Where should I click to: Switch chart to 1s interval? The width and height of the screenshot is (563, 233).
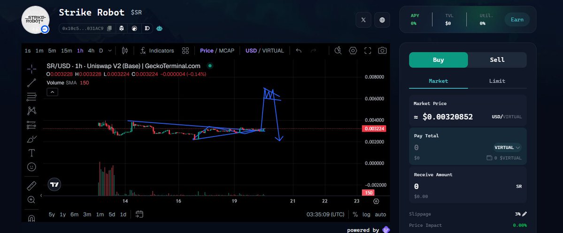28,51
